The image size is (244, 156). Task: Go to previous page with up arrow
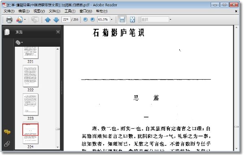tap(48, 20)
